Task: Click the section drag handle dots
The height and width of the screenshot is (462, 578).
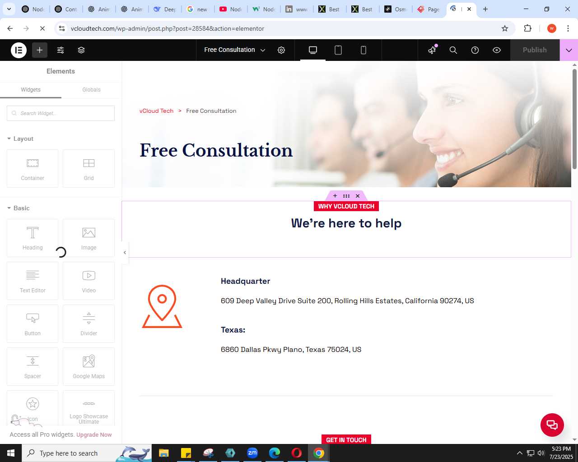Action: point(346,196)
